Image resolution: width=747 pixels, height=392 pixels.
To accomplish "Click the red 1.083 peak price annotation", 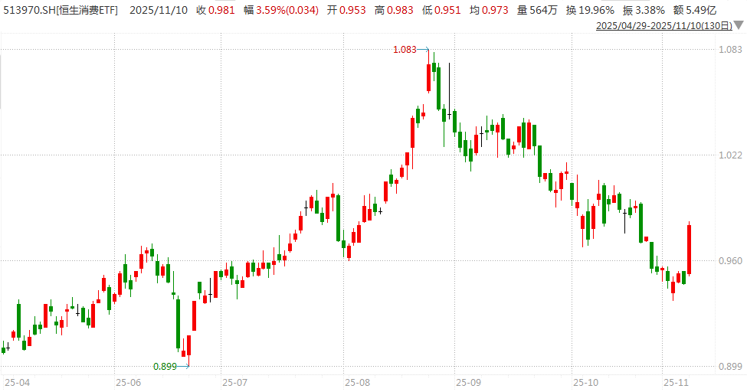I will tap(405, 50).
